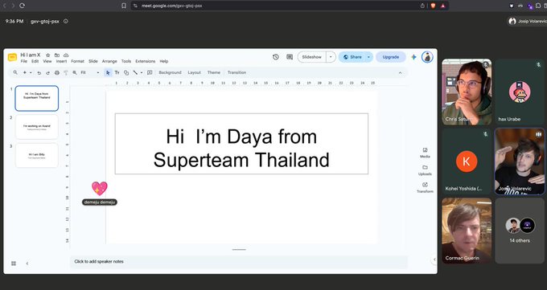Open Share quick actions dropdown
The height and width of the screenshot is (290, 547).
point(368,57)
